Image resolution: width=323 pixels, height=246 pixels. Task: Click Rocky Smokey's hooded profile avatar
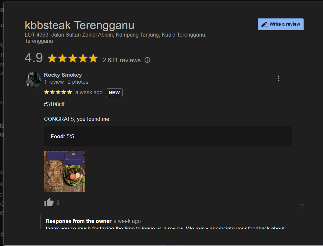pyautogui.click(x=33, y=80)
